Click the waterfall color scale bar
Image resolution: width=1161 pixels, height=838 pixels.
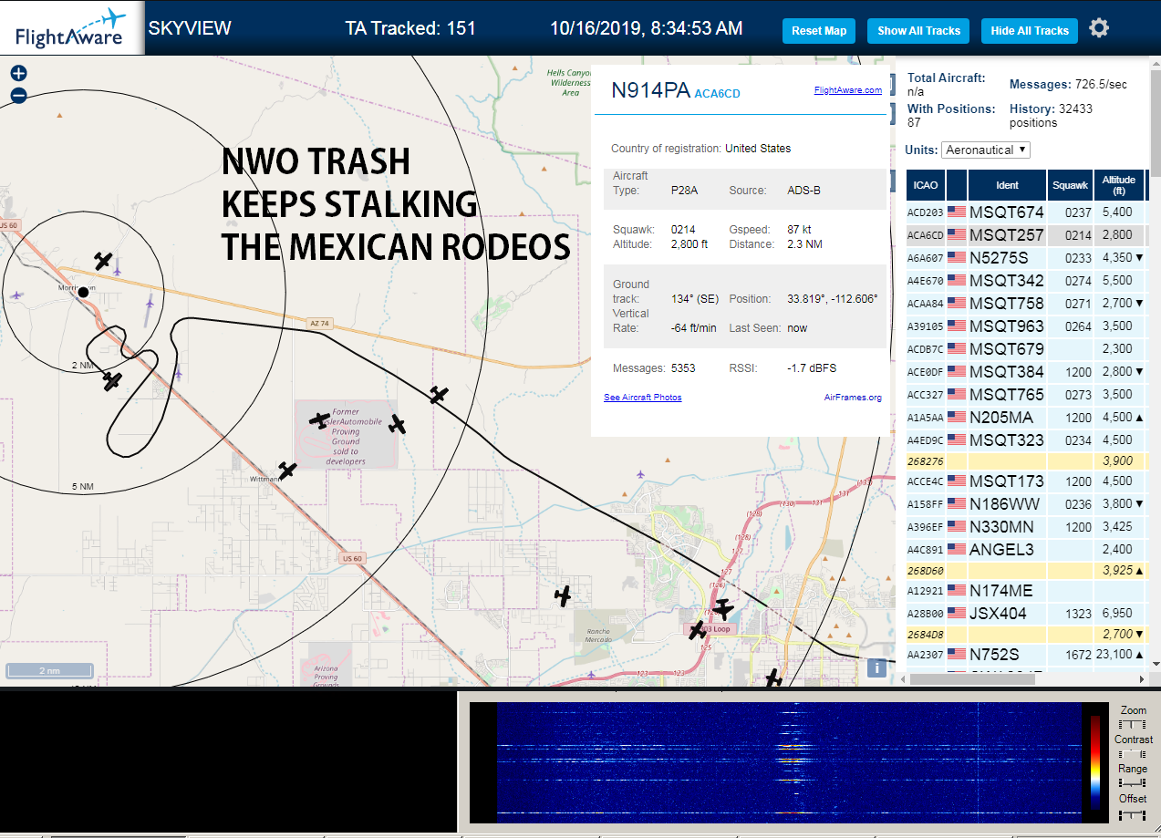pyautogui.click(x=1095, y=763)
